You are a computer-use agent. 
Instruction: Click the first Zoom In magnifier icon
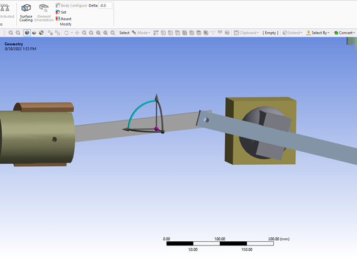tap(11, 33)
